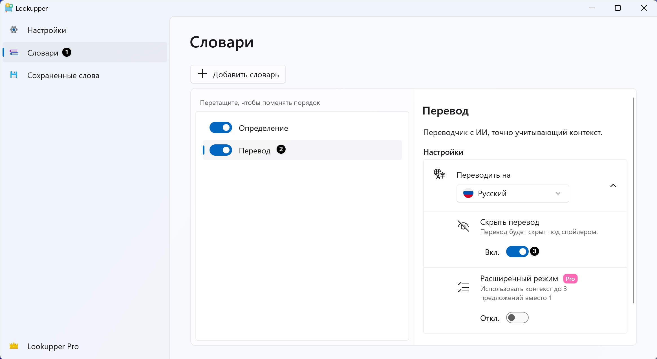Image resolution: width=657 pixels, height=359 pixels.
Task: Open the Настройки sidebar page
Action: point(47,30)
